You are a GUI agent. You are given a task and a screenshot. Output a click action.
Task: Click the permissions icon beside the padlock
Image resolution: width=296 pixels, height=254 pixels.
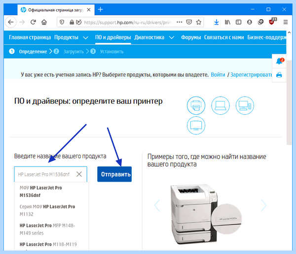click(x=78, y=22)
